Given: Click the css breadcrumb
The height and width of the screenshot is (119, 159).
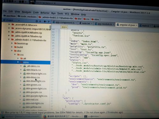Looking at the screenshot, I should pos(86,19).
